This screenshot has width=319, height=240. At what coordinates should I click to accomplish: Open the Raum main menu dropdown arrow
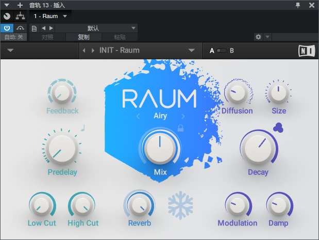(10, 50)
